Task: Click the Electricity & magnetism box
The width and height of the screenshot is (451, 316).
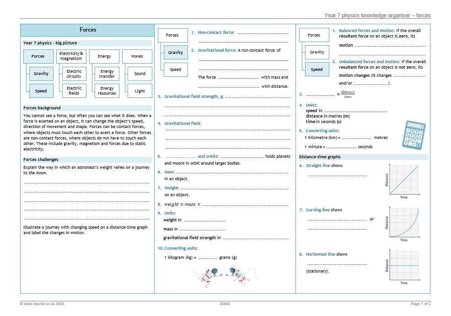Action: pos(71,56)
